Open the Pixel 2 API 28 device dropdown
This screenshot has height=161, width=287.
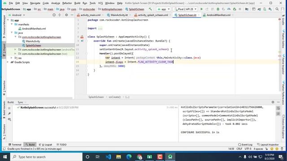pos(185,9)
